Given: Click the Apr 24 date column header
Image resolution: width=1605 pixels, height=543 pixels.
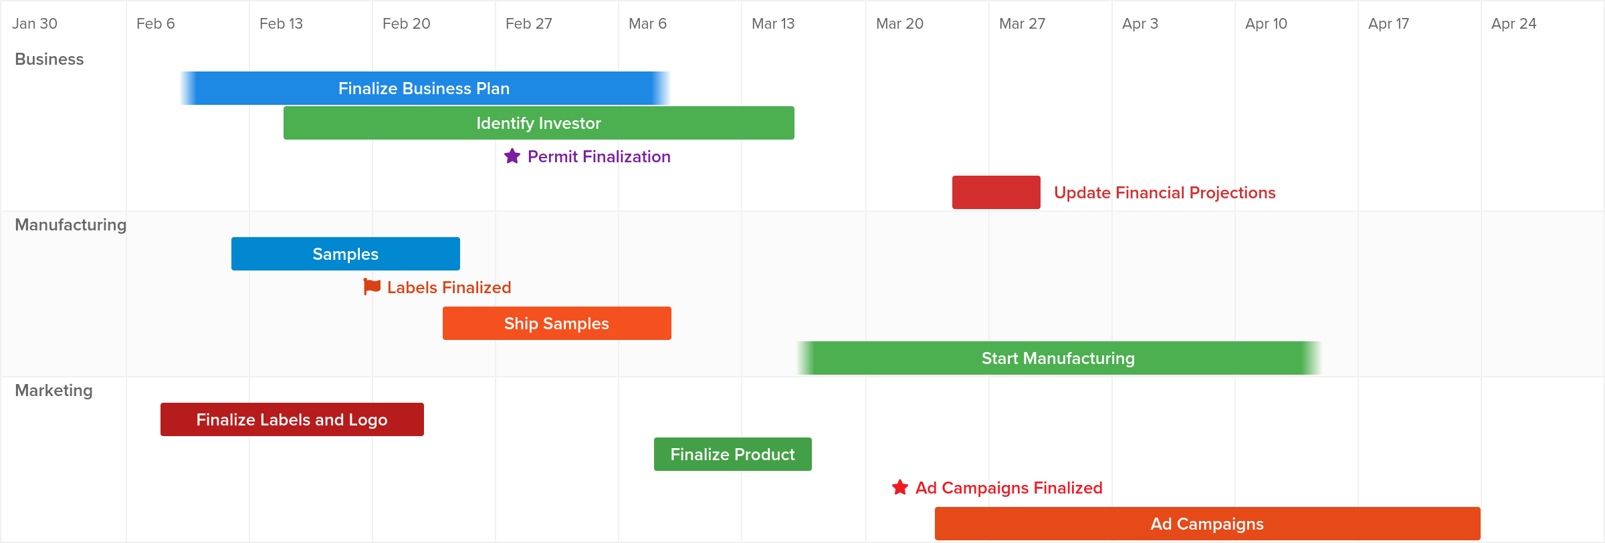Looking at the screenshot, I should tap(1514, 23).
